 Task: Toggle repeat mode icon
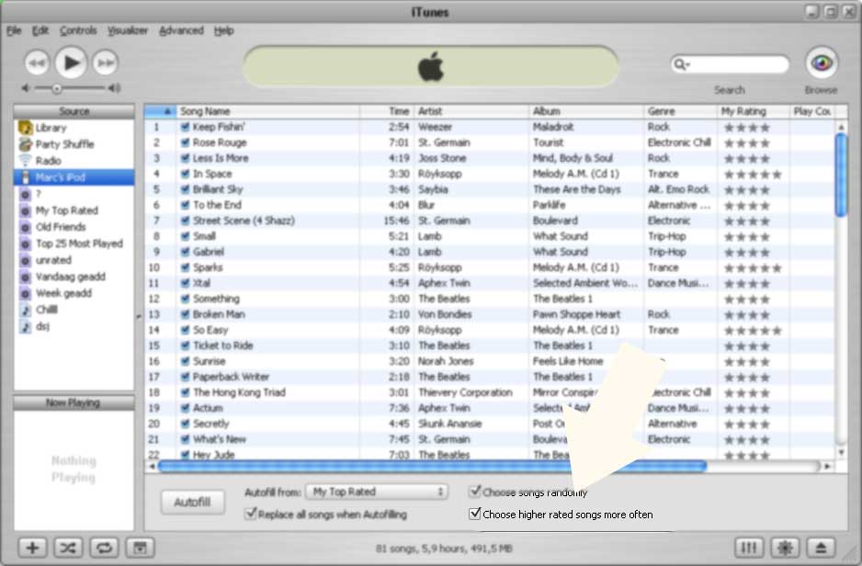tap(104, 548)
